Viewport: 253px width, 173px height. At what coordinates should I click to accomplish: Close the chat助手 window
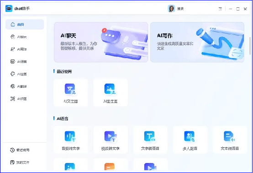pos(245,9)
